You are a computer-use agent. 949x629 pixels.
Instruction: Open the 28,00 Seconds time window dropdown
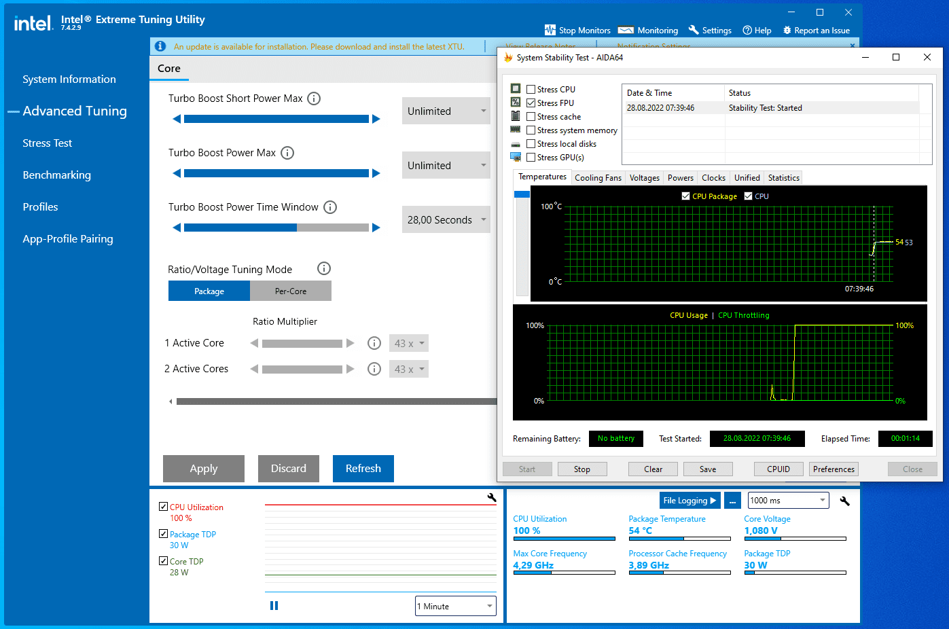(446, 219)
